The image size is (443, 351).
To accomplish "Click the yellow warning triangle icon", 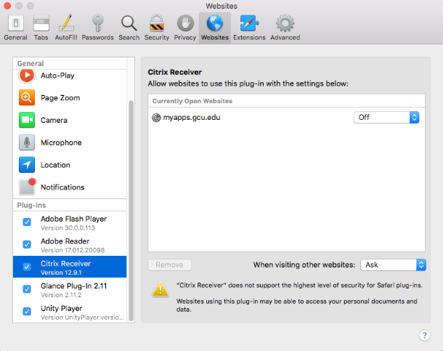I will [160, 289].
